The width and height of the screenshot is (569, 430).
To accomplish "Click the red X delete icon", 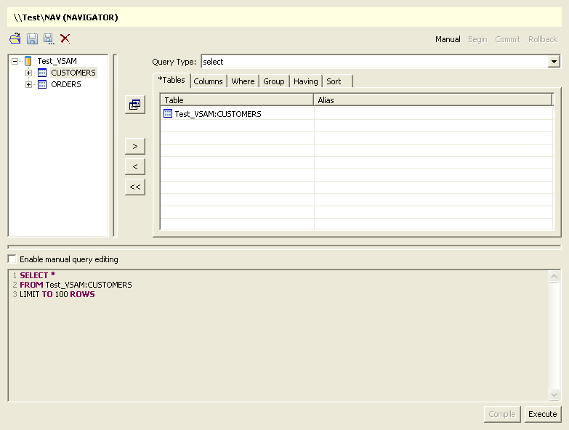I will (x=65, y=38).
